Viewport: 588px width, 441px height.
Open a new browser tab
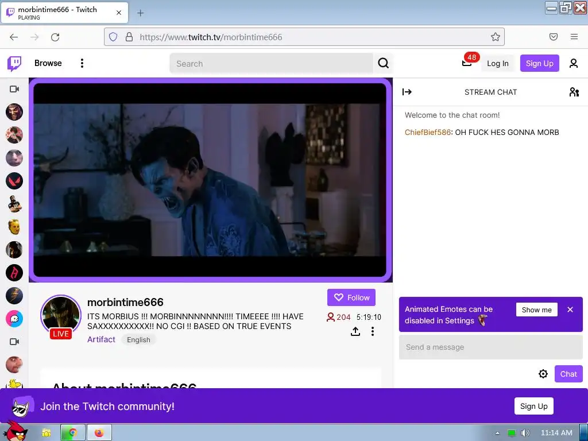(140, 13)
